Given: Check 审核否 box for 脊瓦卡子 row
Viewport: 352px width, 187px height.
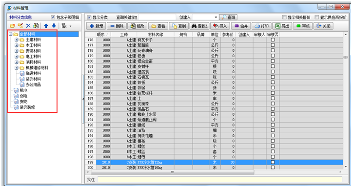Looking at the screenshot, I should [x=273, y=40].
